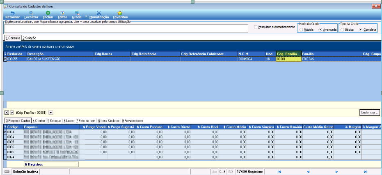This screenshot has height=175, width=382.
Task: Open the 7 Foto do Item tab
Action: point(86,121)
